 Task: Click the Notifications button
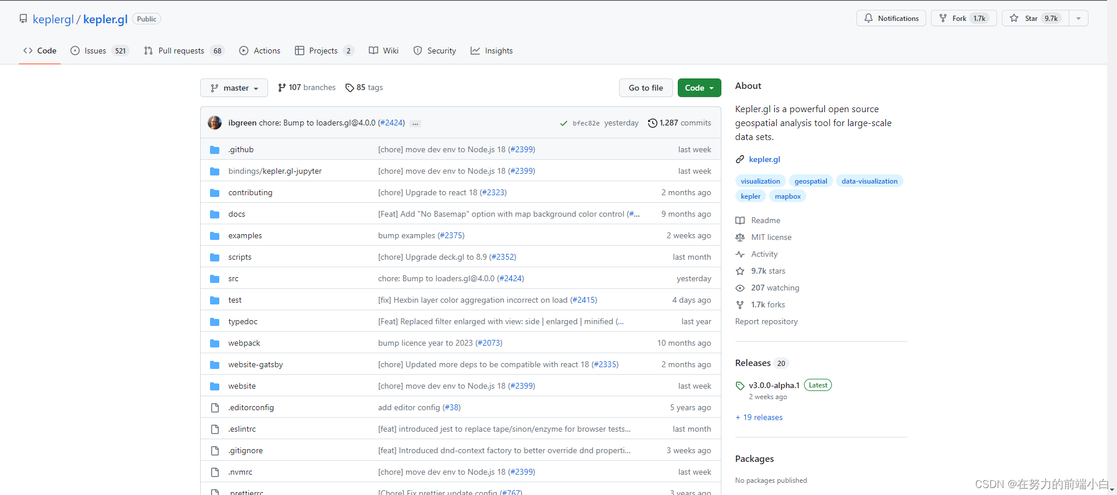(x=891, y=18)
